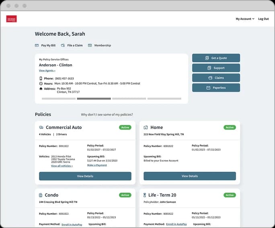Click the phone number (865) 457-1633
The width and height of the screenshot is (275, 228).
coord(64,78)
